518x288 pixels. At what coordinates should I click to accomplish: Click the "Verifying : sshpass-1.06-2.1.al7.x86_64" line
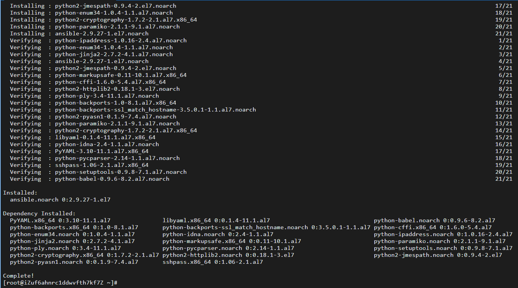pyautogui.click(x=79, y=165)
